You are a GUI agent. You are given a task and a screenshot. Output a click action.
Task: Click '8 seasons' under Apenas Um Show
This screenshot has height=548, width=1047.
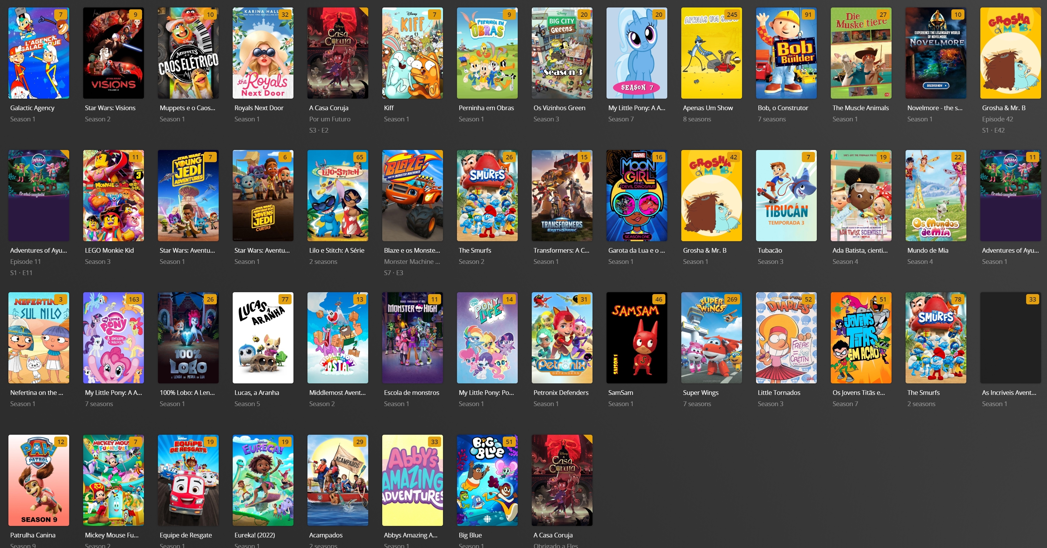pos(697,119)
